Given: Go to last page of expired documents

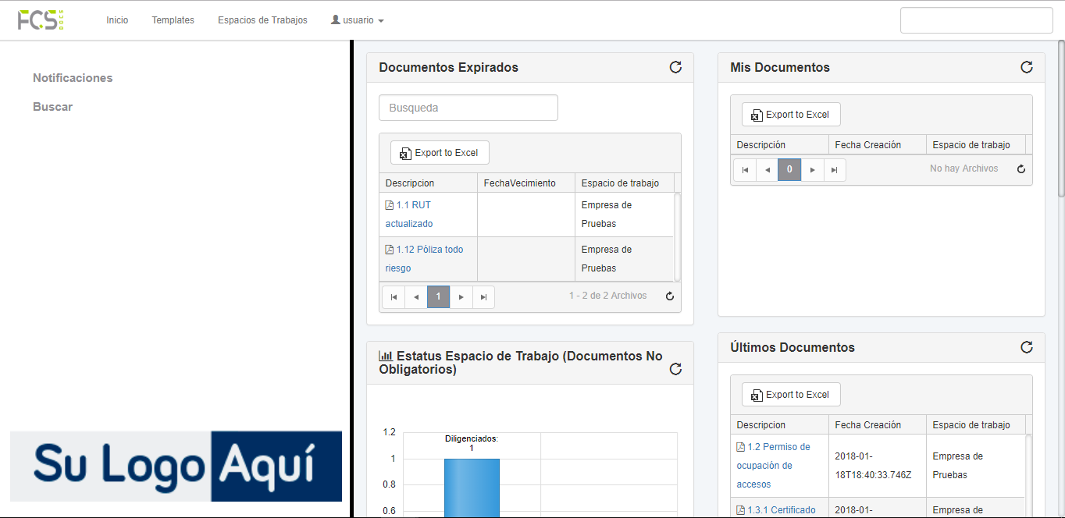Looking at the screenshot, I should (x=483, y=297).
